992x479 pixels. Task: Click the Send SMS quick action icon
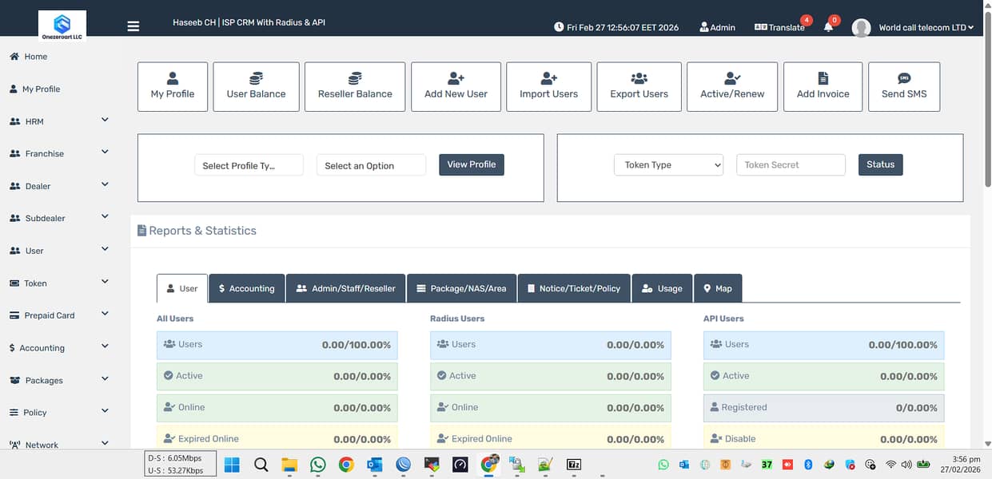pyautogui.click(x=904, y=78)
